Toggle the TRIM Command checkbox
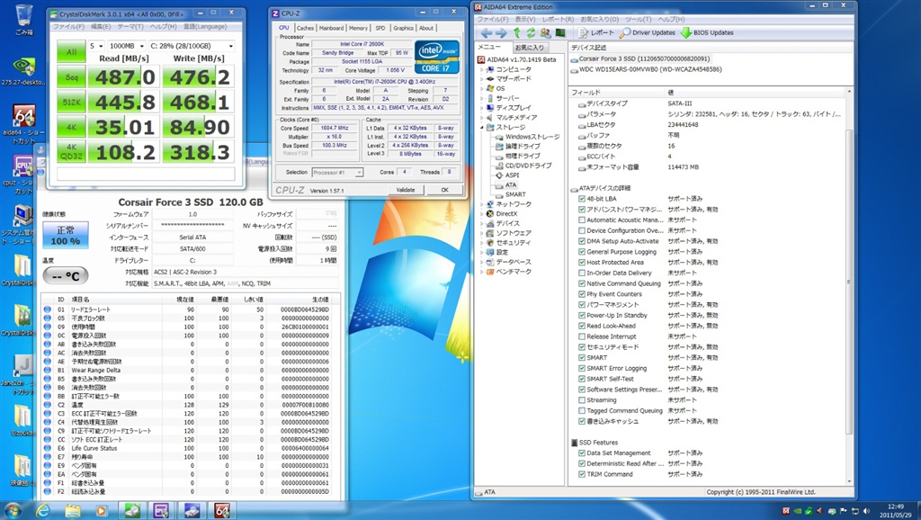The width and height of the screenshot is (921, 520). [x=582, y=474]
